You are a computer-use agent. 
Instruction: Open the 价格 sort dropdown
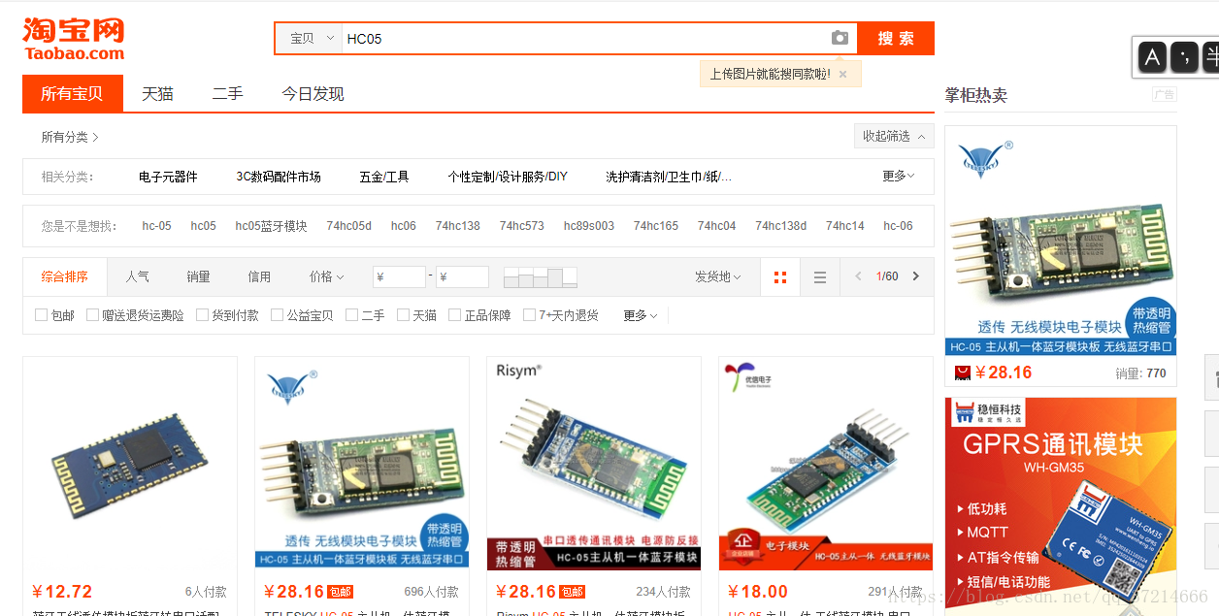[x=326, y=277]
